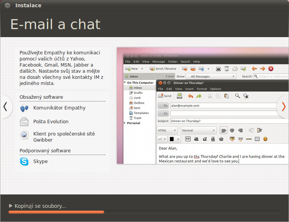
Task: Open the +1 font size dropdown
Action: (x=162, y=139)
